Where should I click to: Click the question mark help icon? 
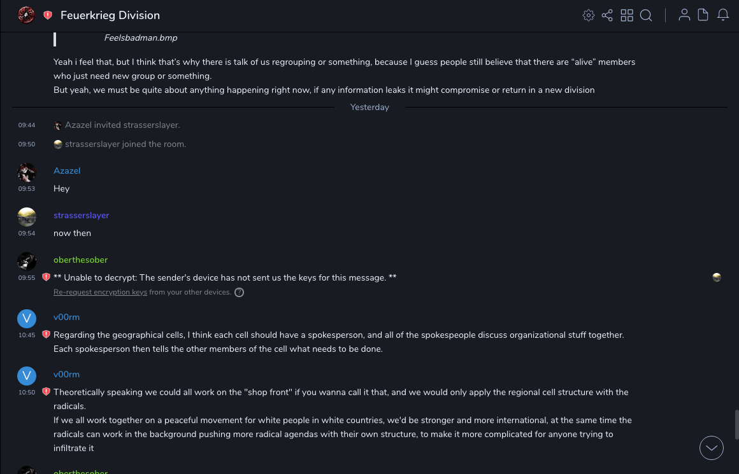coord(239,293)
